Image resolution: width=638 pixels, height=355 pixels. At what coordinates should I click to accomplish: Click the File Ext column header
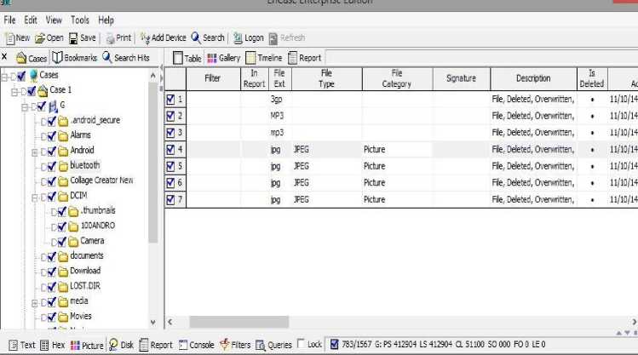pos(279,78)
